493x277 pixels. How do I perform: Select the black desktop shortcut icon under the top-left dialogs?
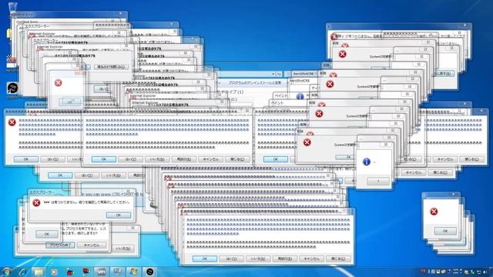click(x=12, y=88)
